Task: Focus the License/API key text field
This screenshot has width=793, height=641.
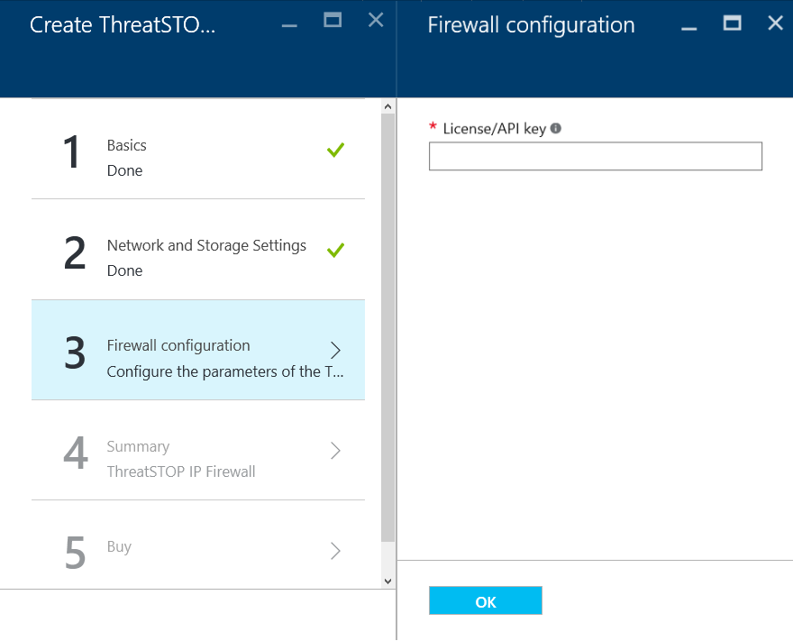Action: click(x=596, y=156)
